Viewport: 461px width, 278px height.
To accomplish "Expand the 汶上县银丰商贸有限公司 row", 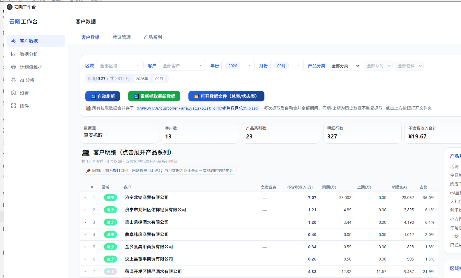I will tap(85, 259).
